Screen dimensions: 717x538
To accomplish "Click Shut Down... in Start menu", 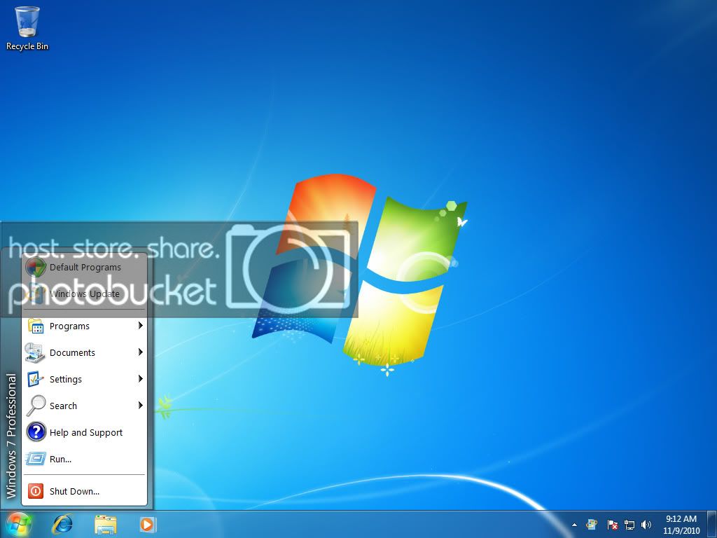I will click(74, 491).
